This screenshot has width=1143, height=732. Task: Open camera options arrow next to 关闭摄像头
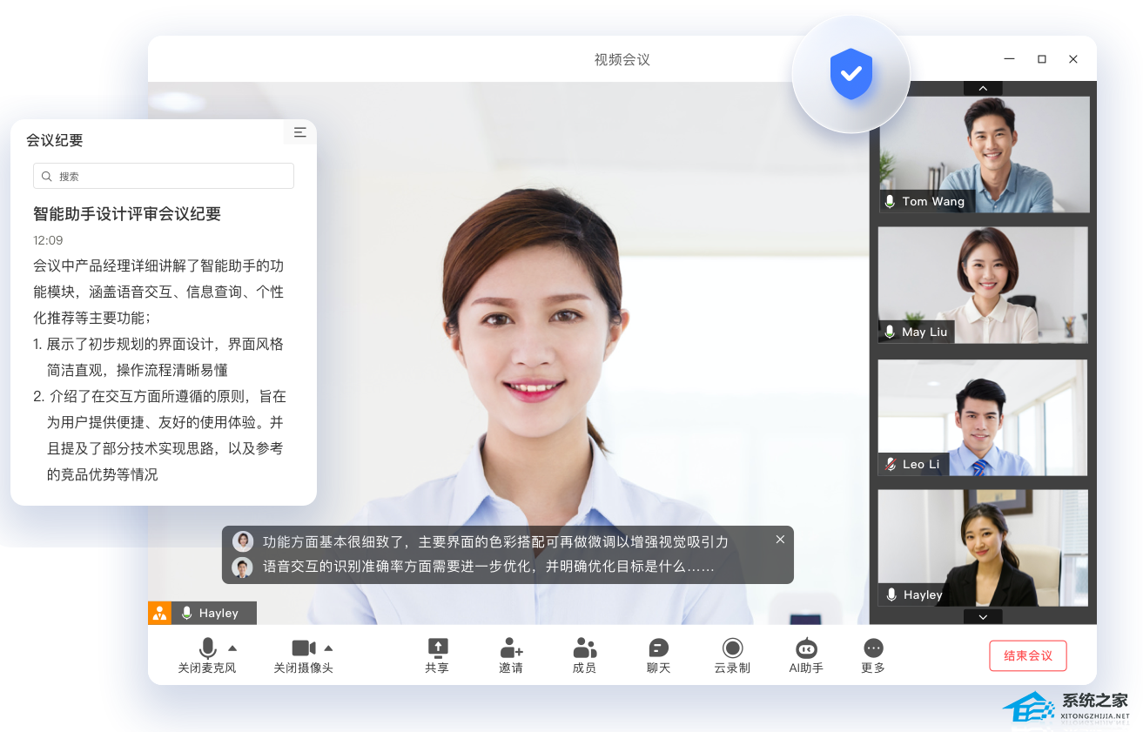(328, 648)
